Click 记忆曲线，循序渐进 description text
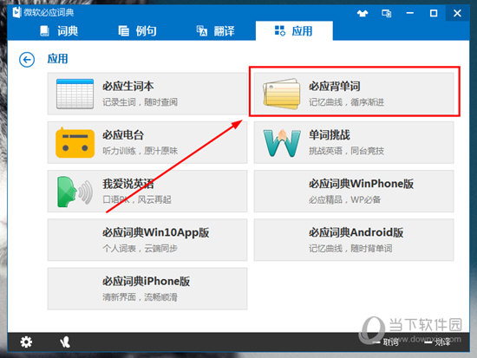This screenshot has width=477, height=358. click(347, 102)
